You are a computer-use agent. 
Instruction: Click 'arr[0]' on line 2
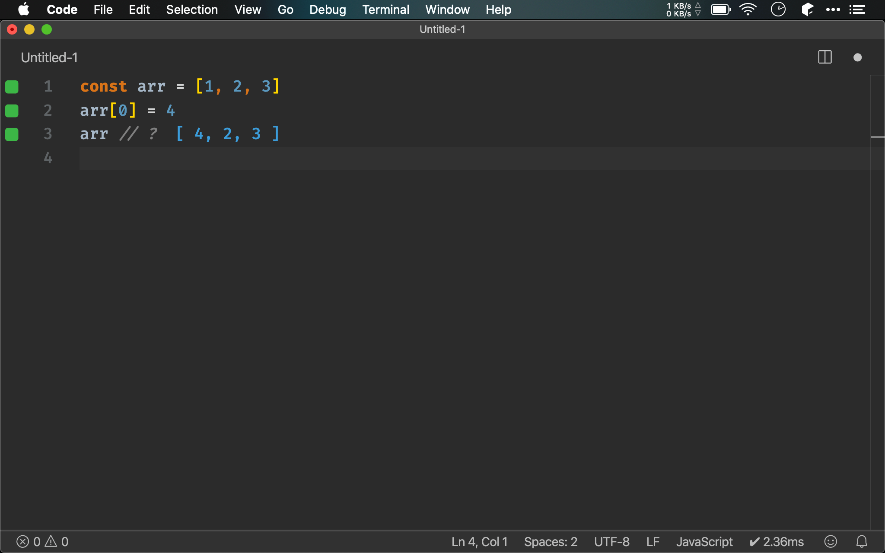pos(108,111)
